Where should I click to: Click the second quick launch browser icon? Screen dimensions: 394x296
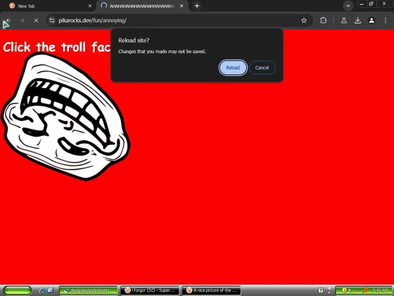(x=50, y=290)
